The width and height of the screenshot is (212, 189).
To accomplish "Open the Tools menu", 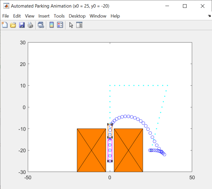I will tap(59, 16).
